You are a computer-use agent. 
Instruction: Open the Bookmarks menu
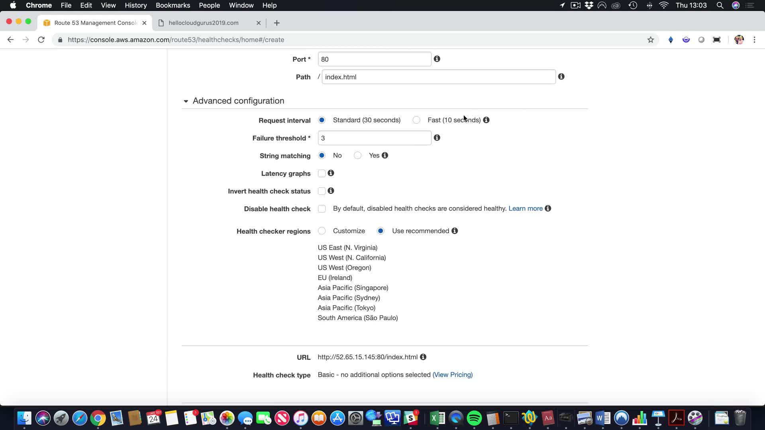pyautogui.click(x=173, y=5)
